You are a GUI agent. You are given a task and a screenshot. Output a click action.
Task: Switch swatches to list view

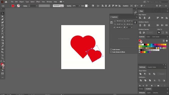tap(164, 41)
